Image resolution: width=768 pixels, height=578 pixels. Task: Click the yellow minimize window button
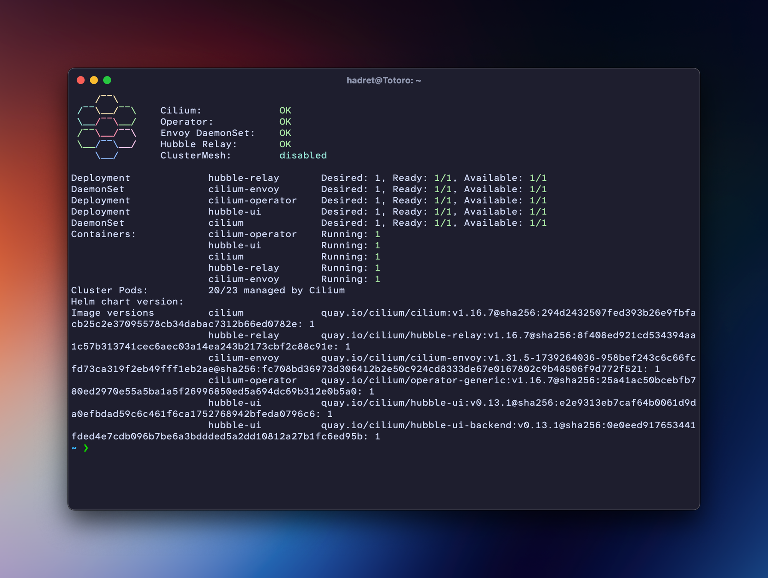coord(94,80)
